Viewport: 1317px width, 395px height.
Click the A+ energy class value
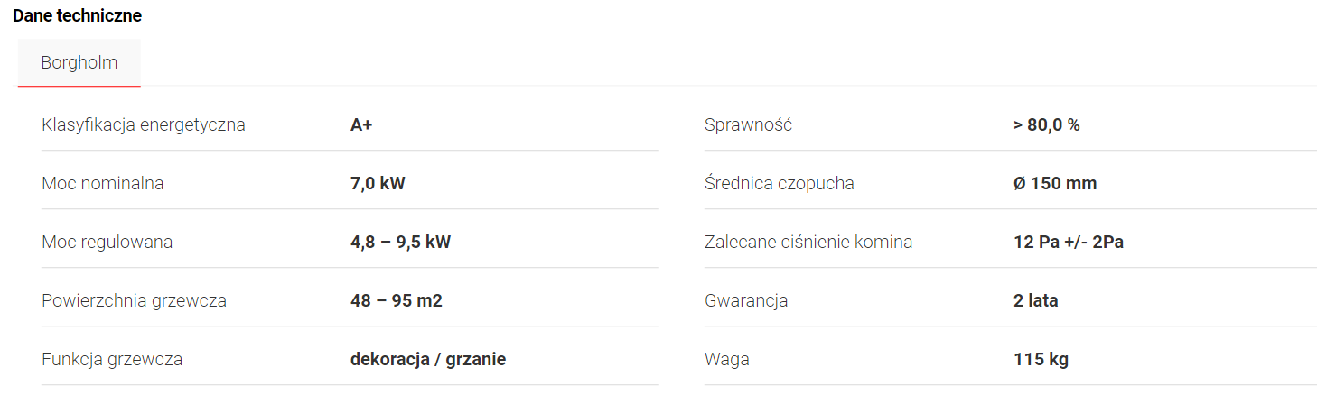tap(361, 124)
